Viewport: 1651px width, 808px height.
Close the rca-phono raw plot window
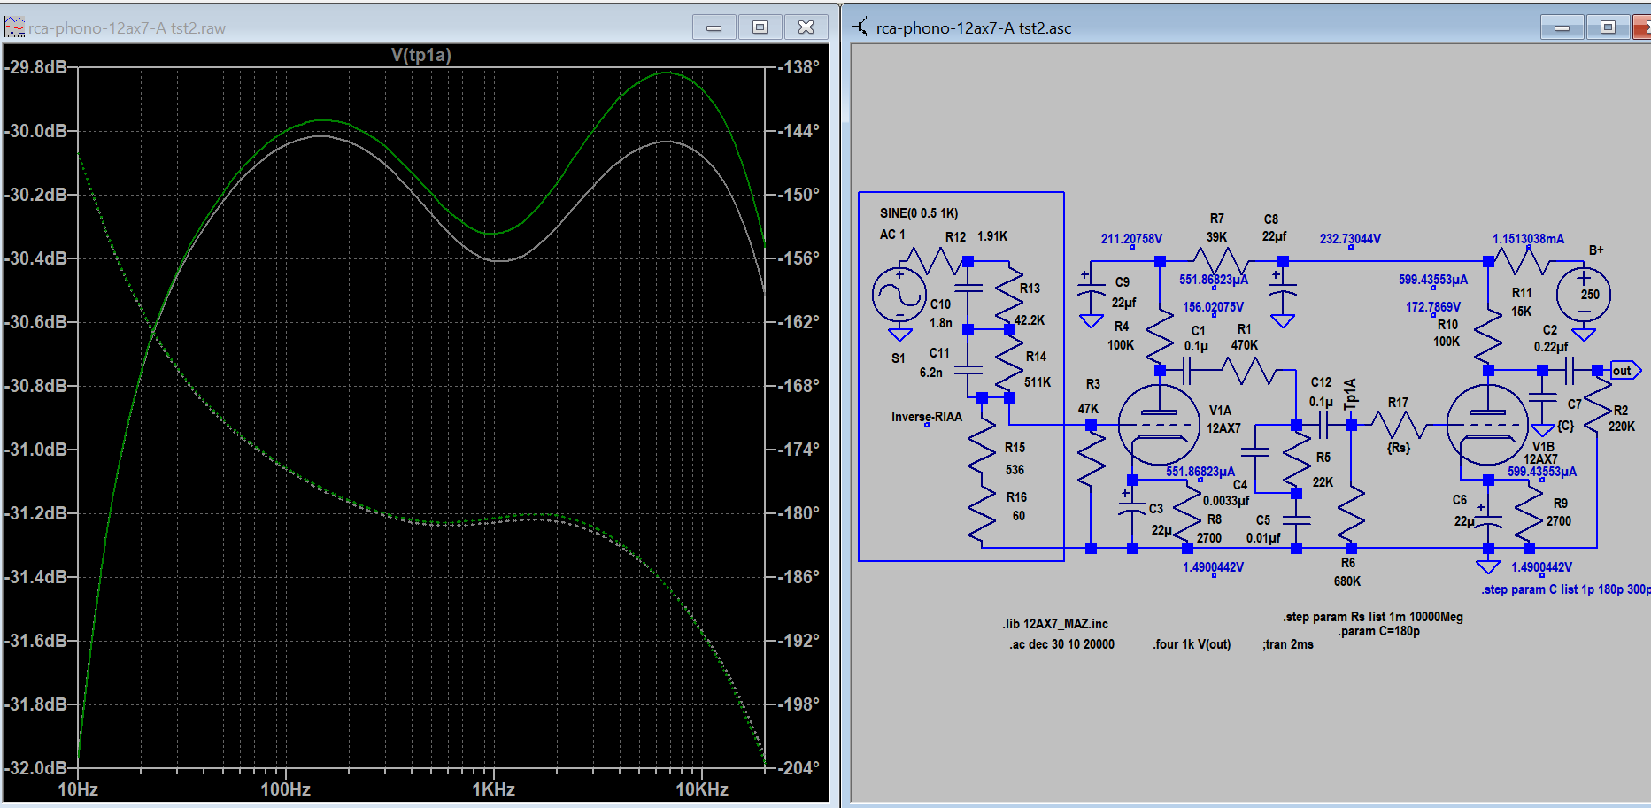(x=806, y=27)
